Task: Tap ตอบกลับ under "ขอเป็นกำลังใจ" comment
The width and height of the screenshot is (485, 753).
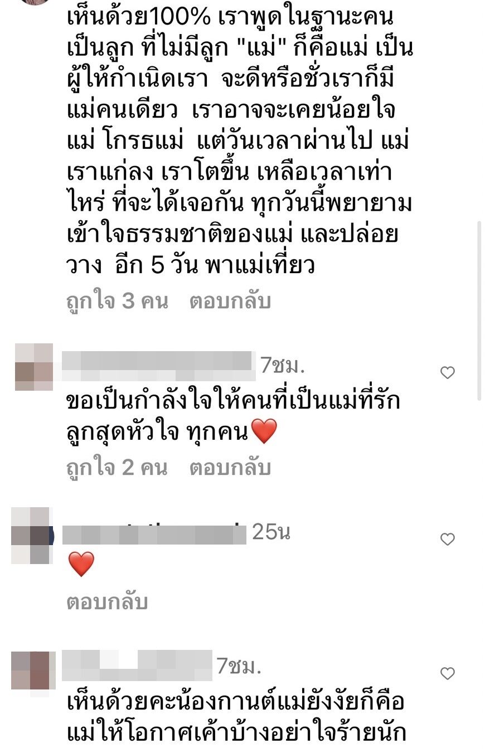Action: tap(230, 468)
